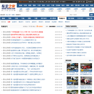The image size is (94, 94).
Task: Filter by 停车技巧 category
Action: (x=41, y=22)
